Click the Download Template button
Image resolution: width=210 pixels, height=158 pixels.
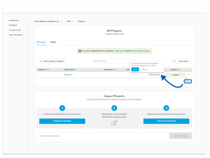pos(62,121)
